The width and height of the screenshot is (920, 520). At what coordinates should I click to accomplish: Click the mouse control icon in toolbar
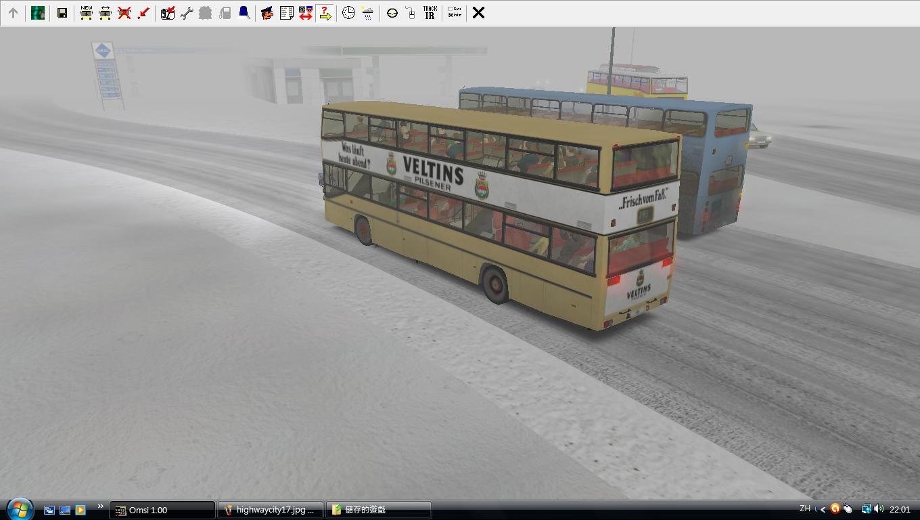pyautogui.click(x=411, y=13)
